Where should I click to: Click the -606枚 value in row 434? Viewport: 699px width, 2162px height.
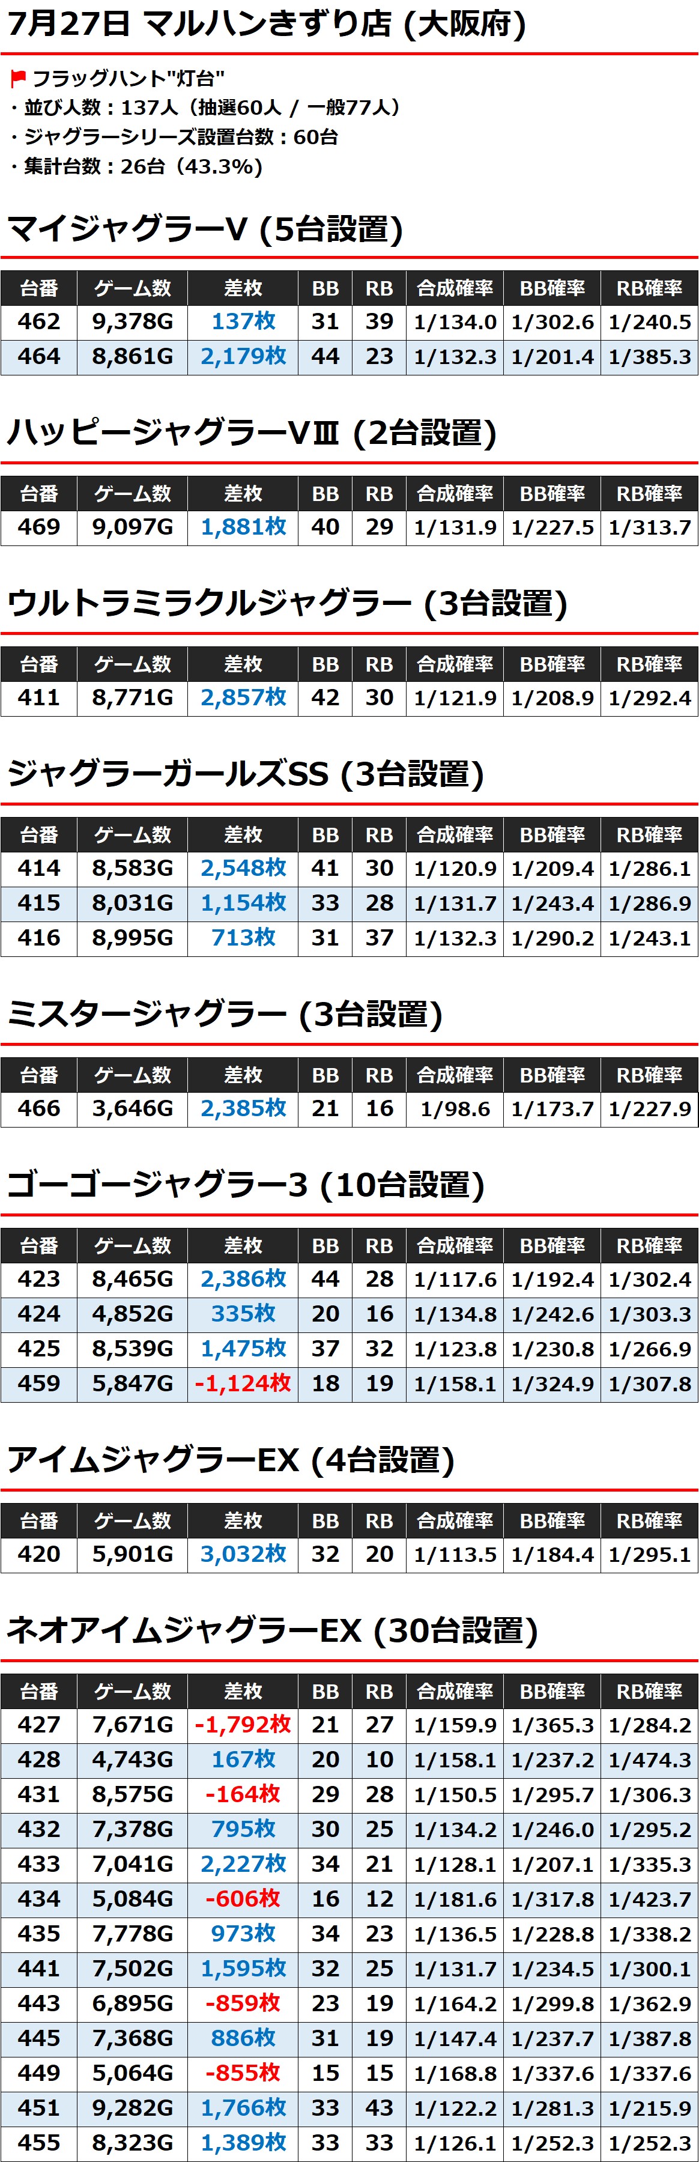click(x=243, y=1899)
